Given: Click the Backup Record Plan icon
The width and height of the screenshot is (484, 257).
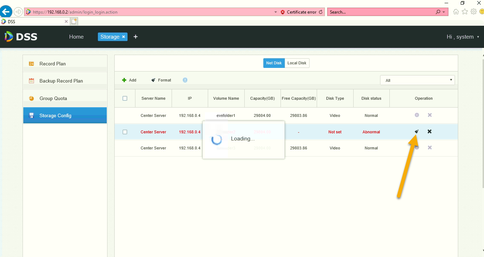Looking at the screenshot, I should click(31, 81).
